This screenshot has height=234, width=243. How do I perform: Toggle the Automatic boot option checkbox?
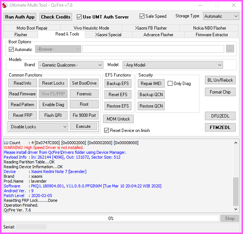pos(11,49)
